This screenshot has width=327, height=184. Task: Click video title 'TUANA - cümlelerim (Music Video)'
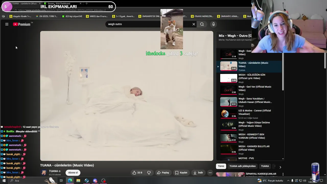click(67, 165)
